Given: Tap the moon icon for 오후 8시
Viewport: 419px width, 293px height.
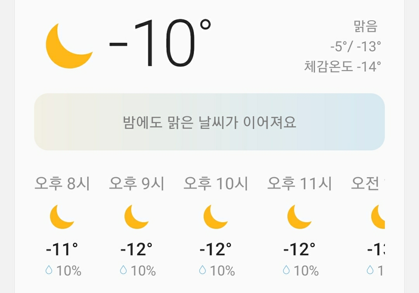Looking at the screenshot, I should tap(61, 217).
